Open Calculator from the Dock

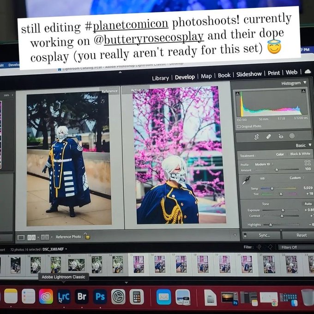click(137, 297)
